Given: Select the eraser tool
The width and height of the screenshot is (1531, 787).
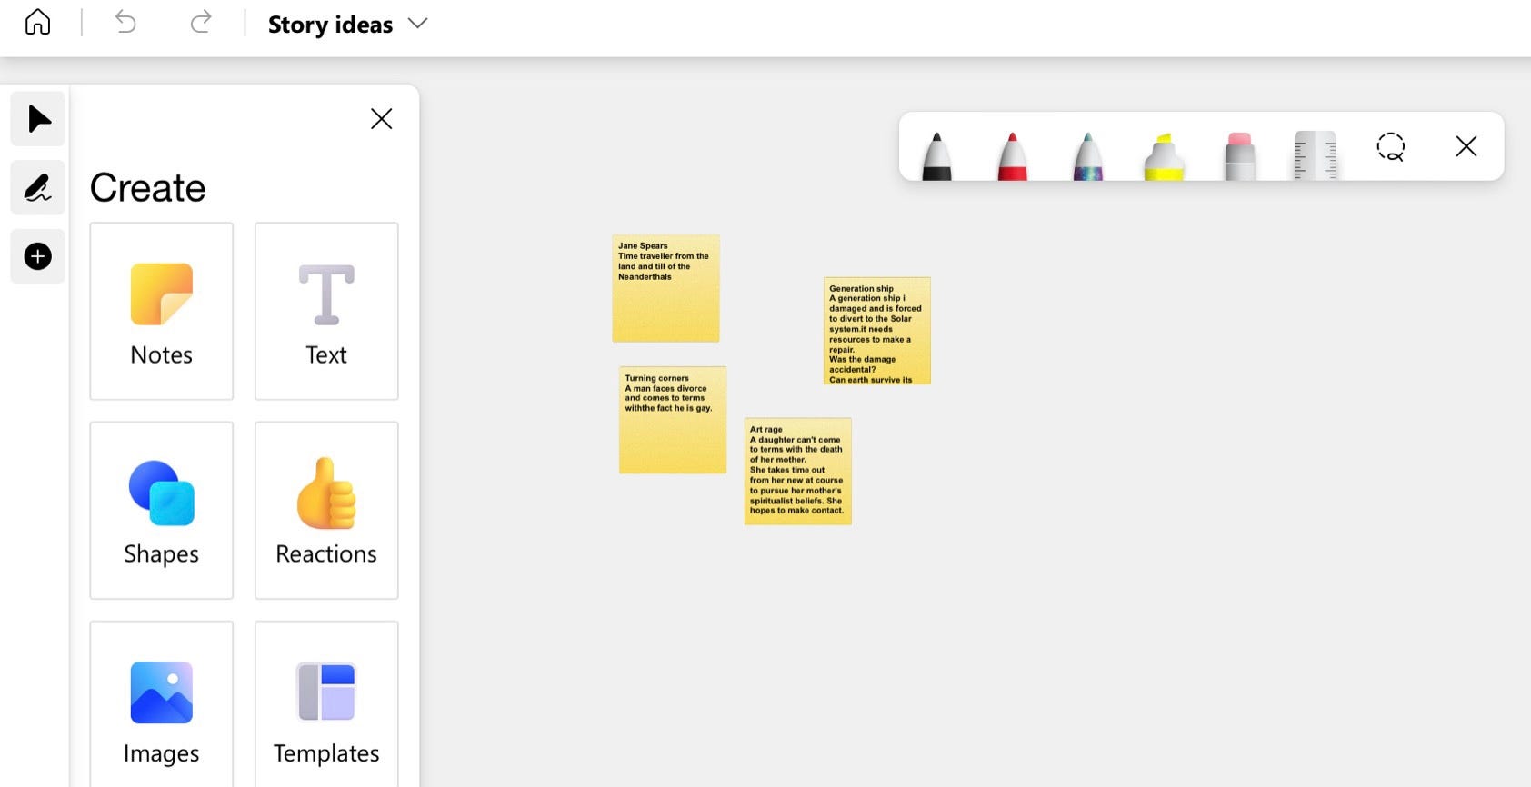Looking at the screenshot, I should pos(1240,155).
